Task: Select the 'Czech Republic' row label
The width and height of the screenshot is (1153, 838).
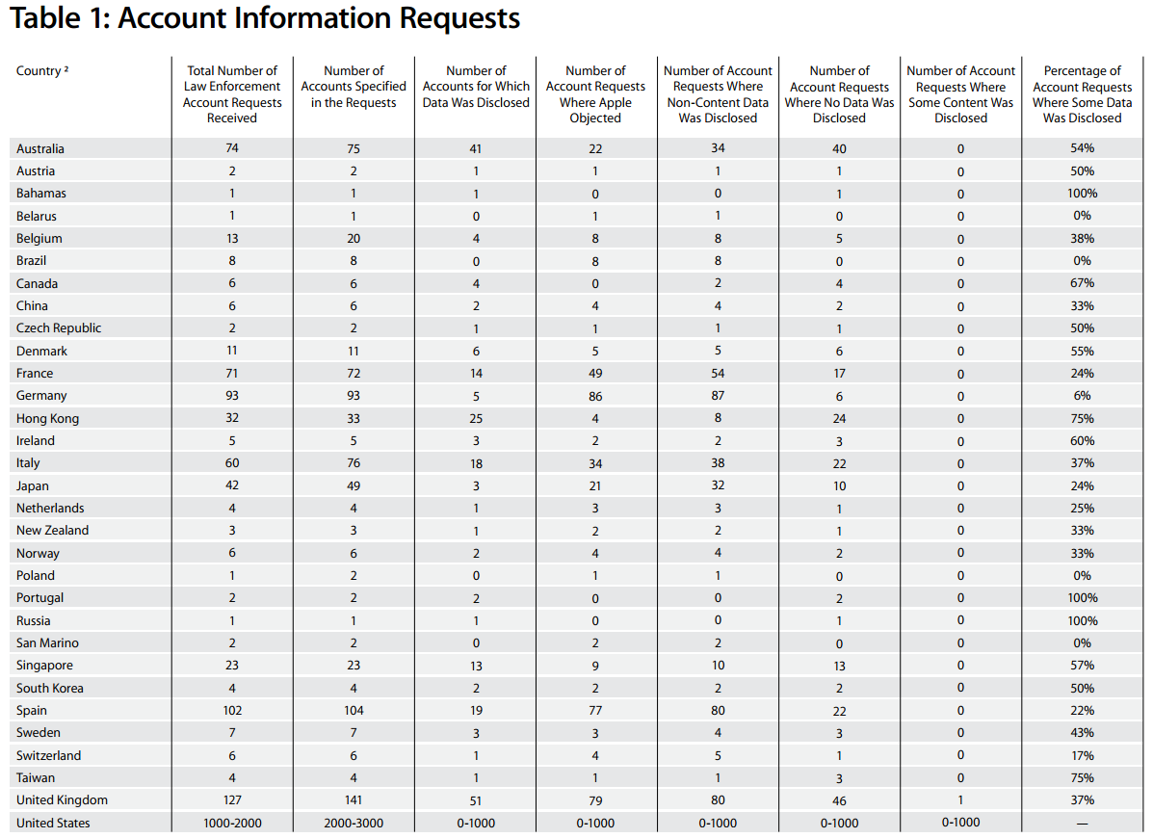Action: tap(59, 327)
